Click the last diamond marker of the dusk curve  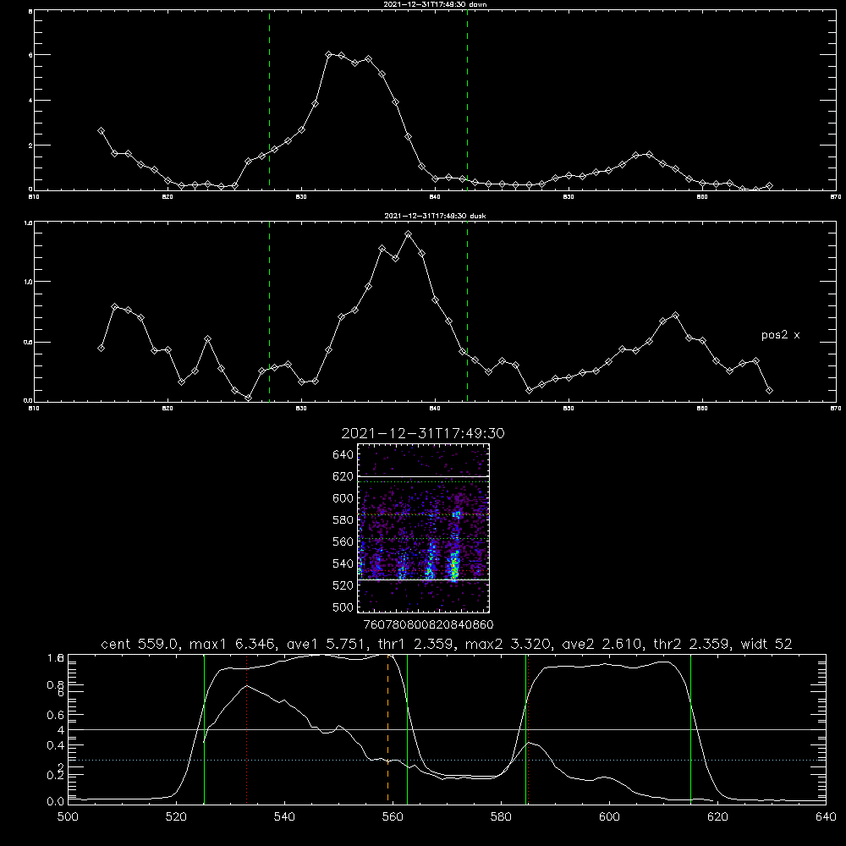point(769,390)
